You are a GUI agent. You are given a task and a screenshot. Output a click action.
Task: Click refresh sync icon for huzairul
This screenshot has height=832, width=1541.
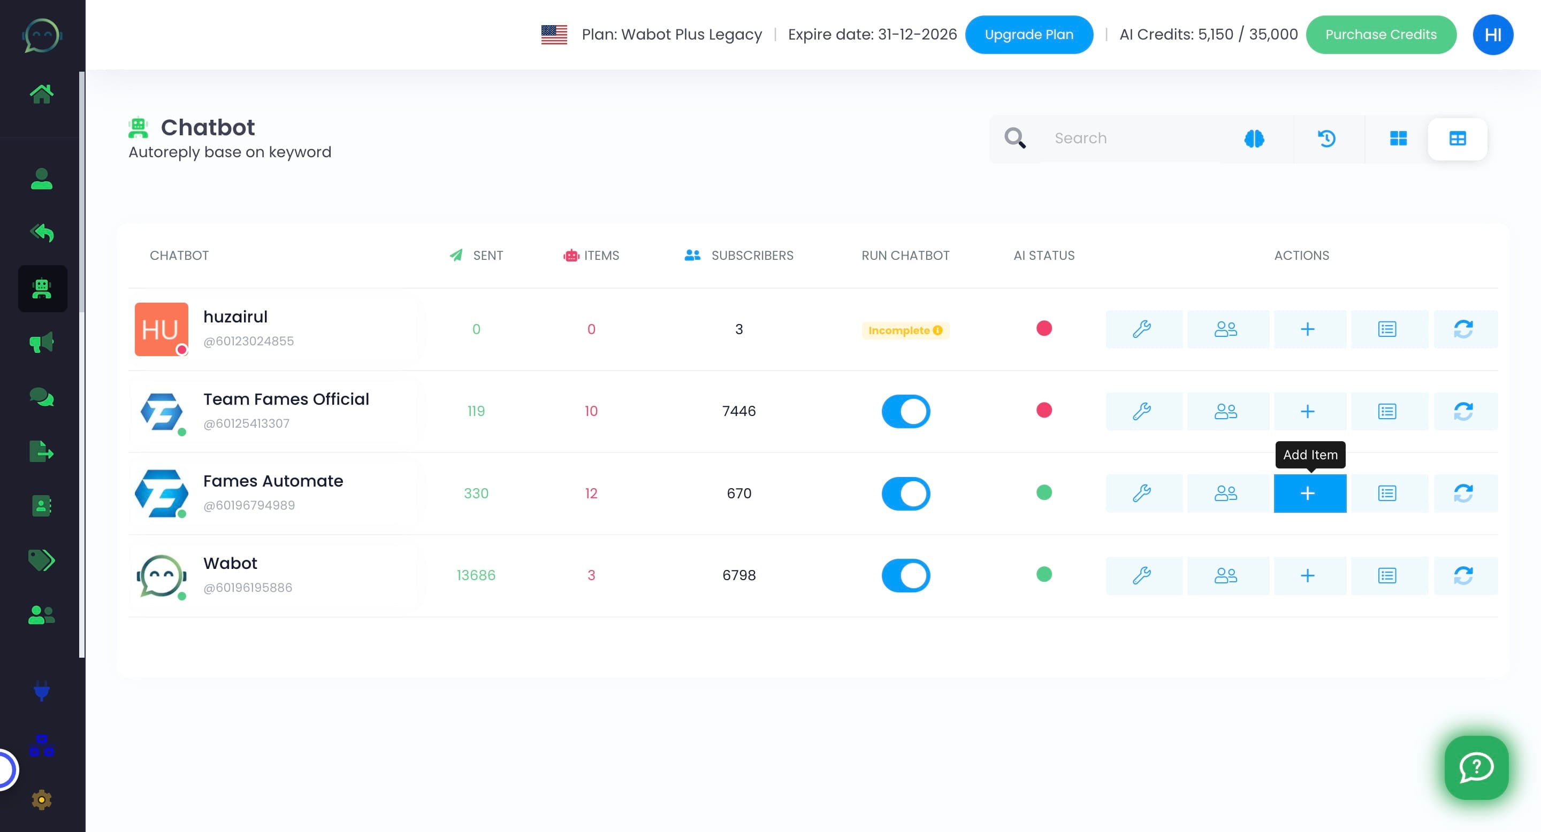click(x=1463, y=329)
